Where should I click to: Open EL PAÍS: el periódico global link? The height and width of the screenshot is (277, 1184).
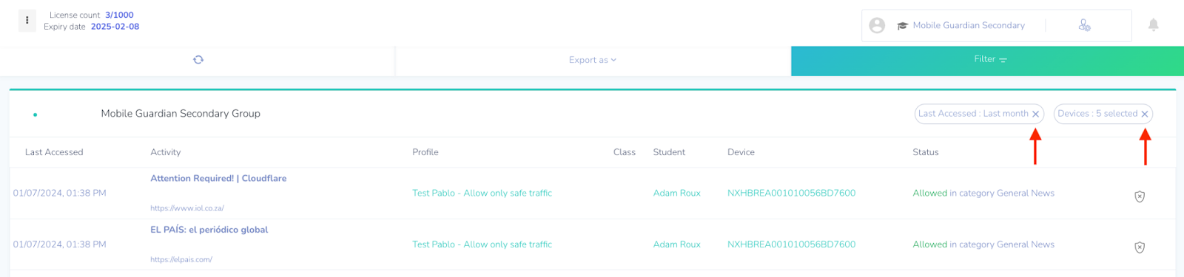point(209,230)
